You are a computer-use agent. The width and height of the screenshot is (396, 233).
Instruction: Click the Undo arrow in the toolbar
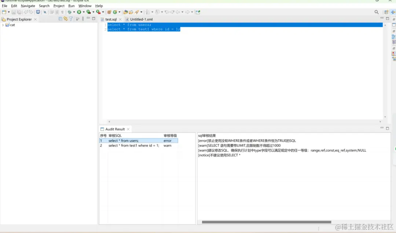pos(26,12)
